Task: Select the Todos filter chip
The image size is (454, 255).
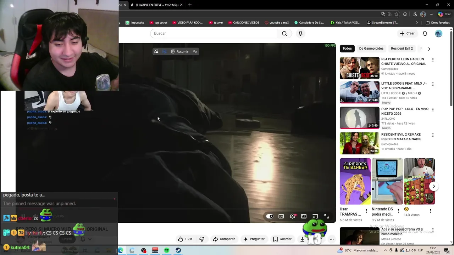Action: click(347, 49)
